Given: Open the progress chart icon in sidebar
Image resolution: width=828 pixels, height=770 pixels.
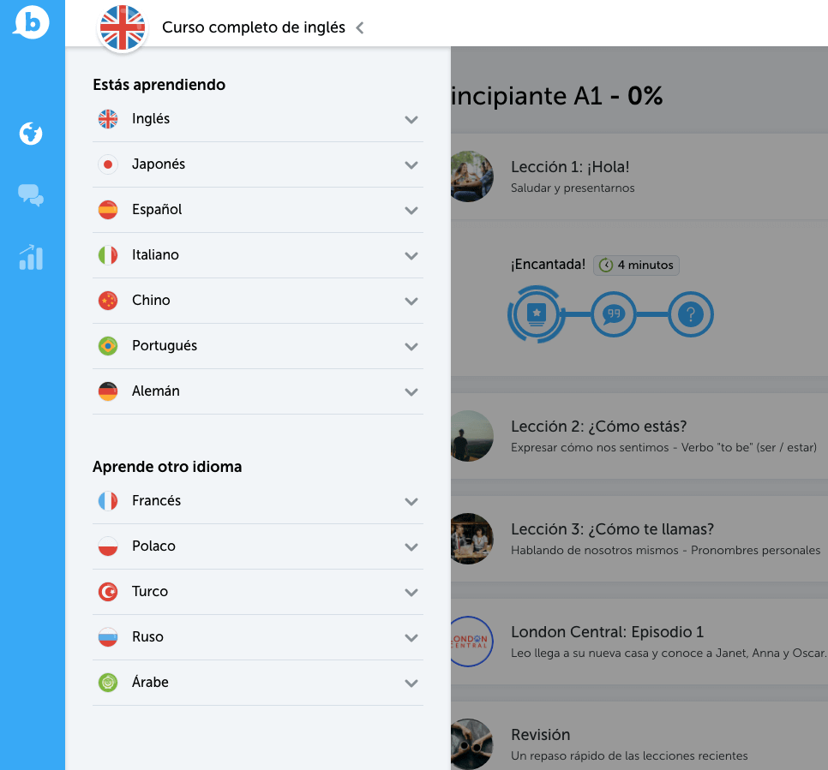Looking at the screenshot, I should (31, 257).
